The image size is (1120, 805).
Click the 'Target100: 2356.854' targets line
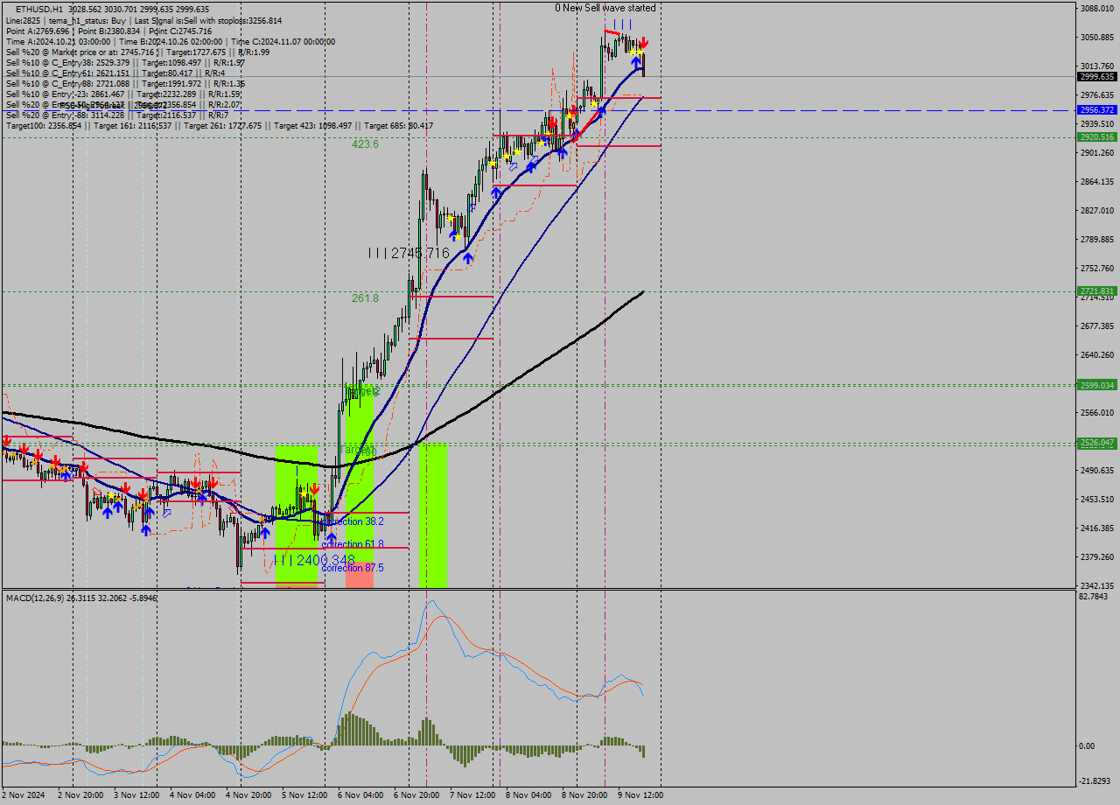[219, 126]
